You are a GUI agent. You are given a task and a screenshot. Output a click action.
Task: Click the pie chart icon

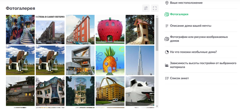[x=167, y=52]
